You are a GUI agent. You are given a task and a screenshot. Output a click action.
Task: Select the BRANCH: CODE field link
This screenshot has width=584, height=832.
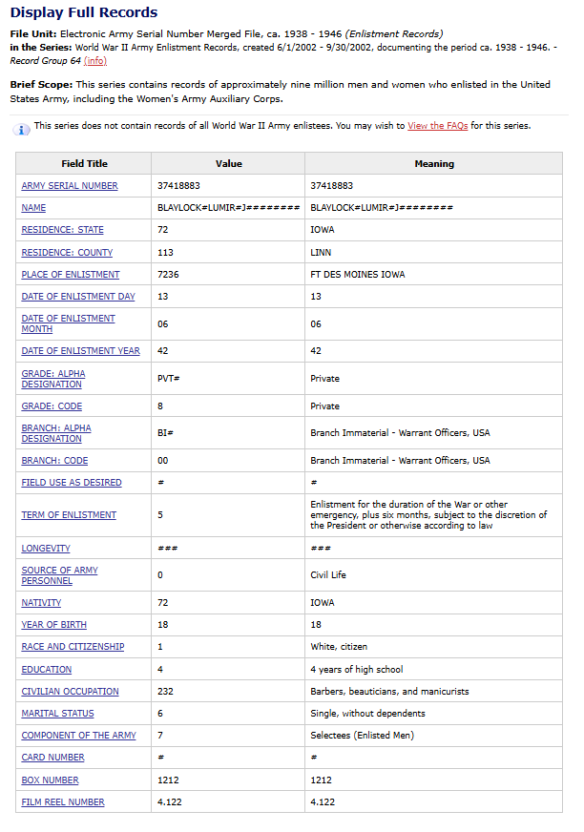click(x=54, y=460)
